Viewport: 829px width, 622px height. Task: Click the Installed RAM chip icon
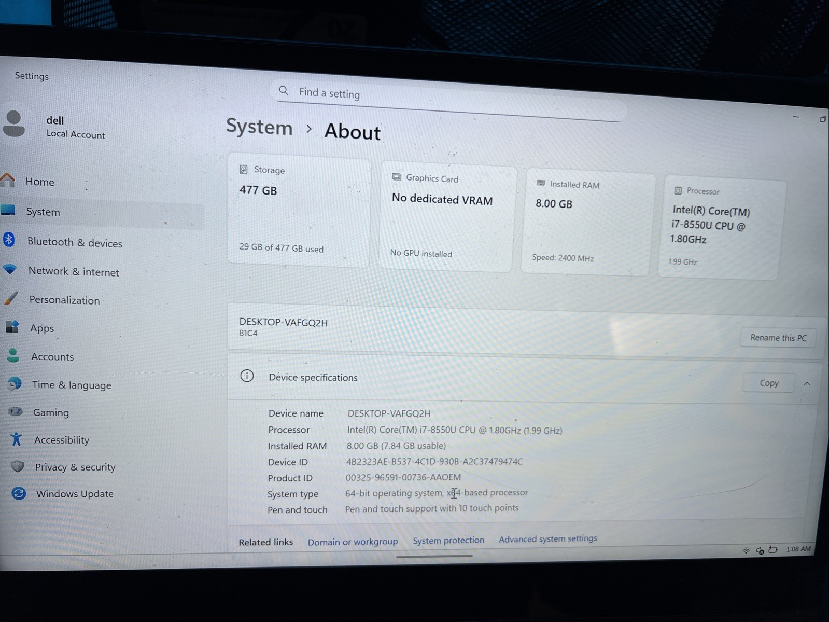(541, 183)
